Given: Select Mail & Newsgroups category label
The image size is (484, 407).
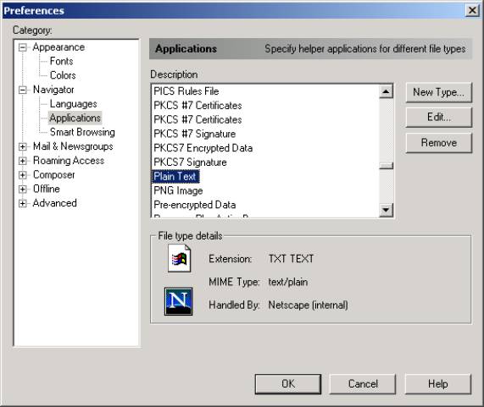Looking at the screenshot, I should (x=73, y=146).
